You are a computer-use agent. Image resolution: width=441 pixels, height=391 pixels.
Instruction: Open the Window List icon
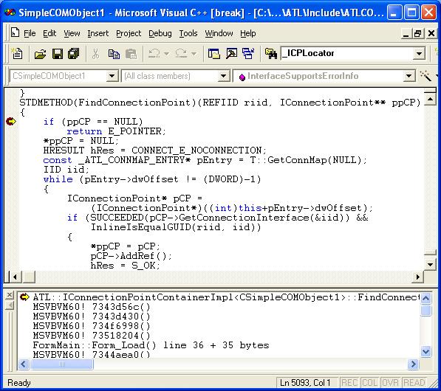click(248, 53)
